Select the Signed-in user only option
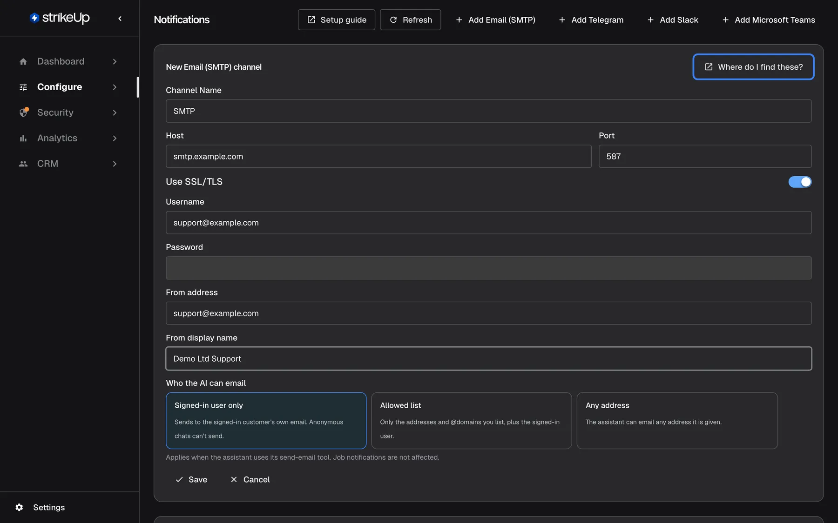 (x=266, y=421)
